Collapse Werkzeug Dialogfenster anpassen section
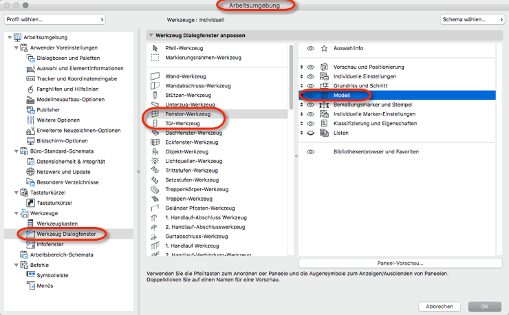Image resolution: width=509 pixels, height=315 pixels. click(151, 35)
